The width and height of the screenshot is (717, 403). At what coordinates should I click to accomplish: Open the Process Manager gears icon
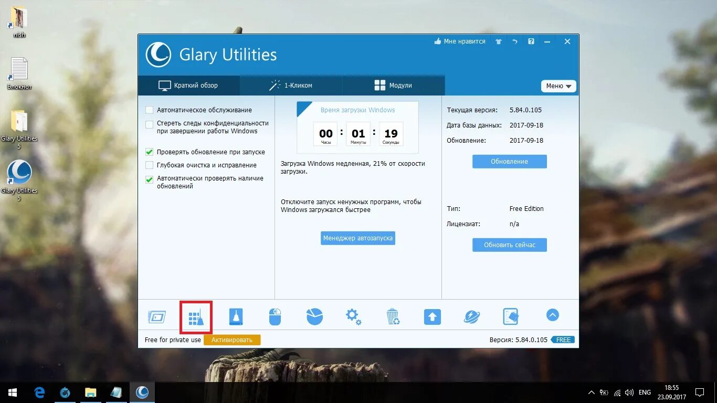353,316
